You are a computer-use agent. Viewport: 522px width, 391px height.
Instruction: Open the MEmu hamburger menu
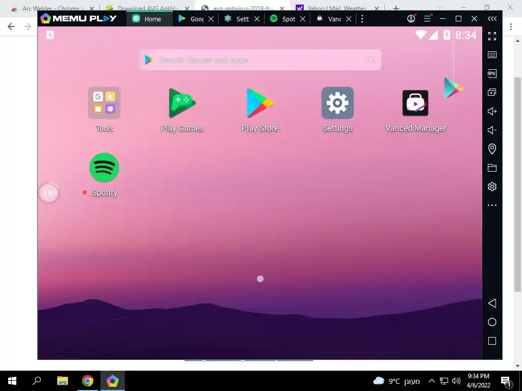[x=428, y=19]
